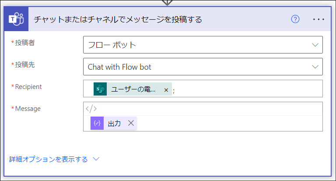Expand advanced options using the chevron beside 詳細オプションを表示する
Screen dimensions: 336x181
[96, 159]
